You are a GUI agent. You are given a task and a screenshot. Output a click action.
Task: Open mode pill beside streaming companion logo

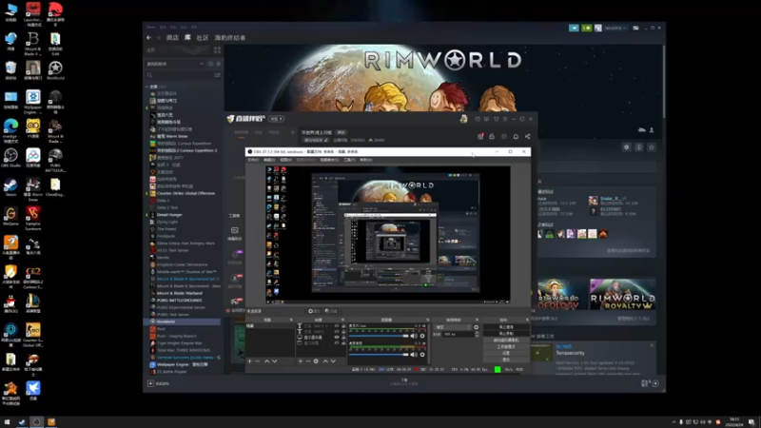pos(276,119)
